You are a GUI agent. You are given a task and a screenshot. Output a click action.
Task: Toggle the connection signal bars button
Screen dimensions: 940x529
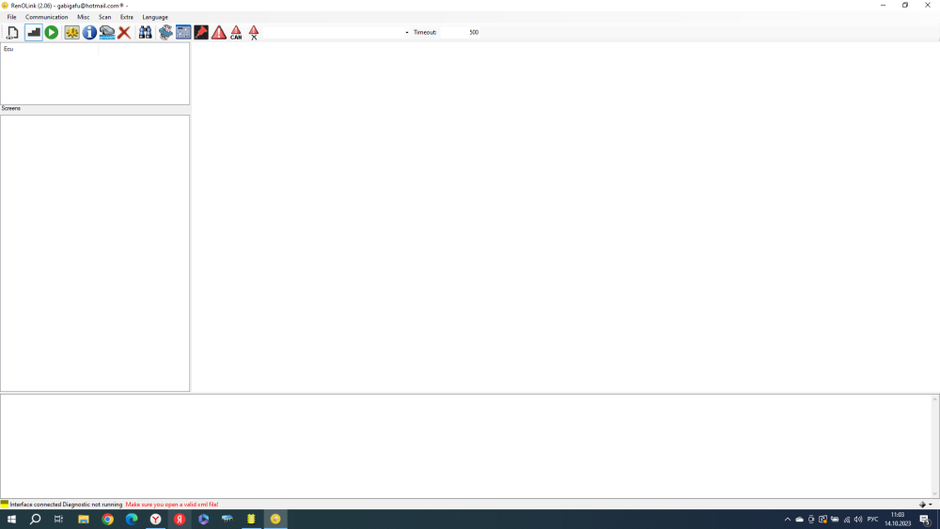[34, 33]
